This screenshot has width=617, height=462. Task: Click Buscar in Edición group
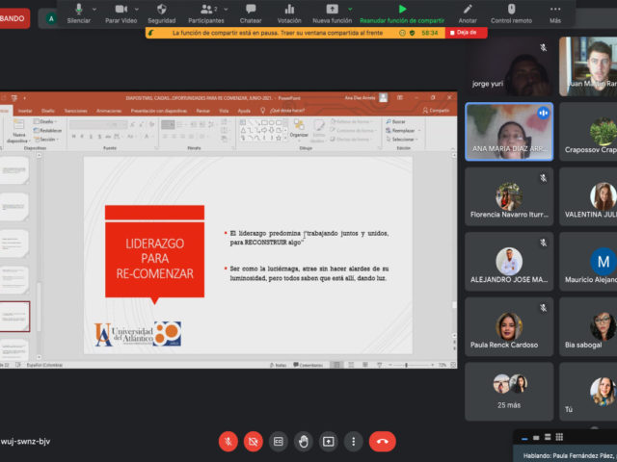(x=396, y=122)
